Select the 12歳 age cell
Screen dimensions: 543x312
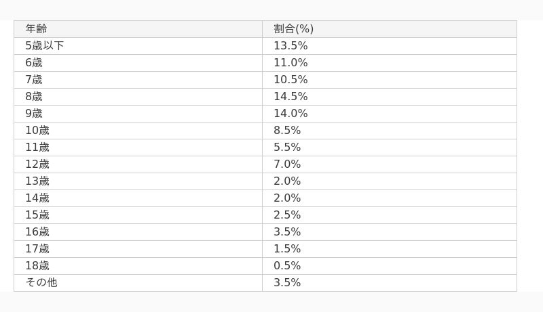click(x=37, y=164)
